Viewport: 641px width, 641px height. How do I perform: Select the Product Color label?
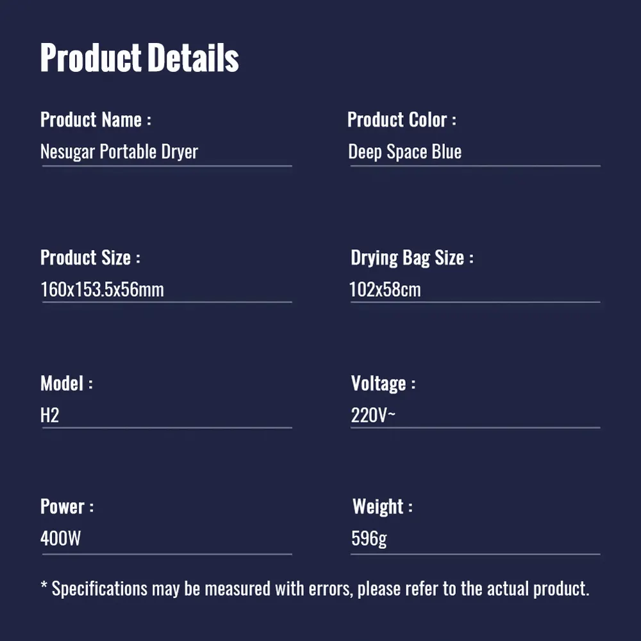tap(401, 120)
